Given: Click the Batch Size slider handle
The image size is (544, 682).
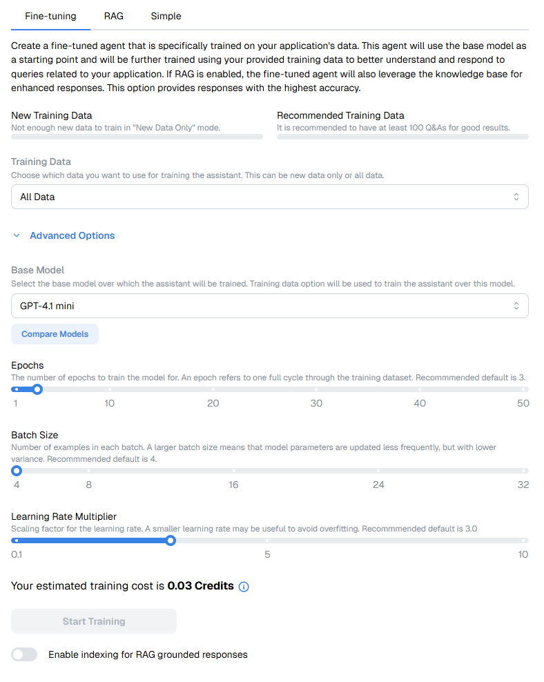Looking at the screenshot, I should click(x=17, y=471).
